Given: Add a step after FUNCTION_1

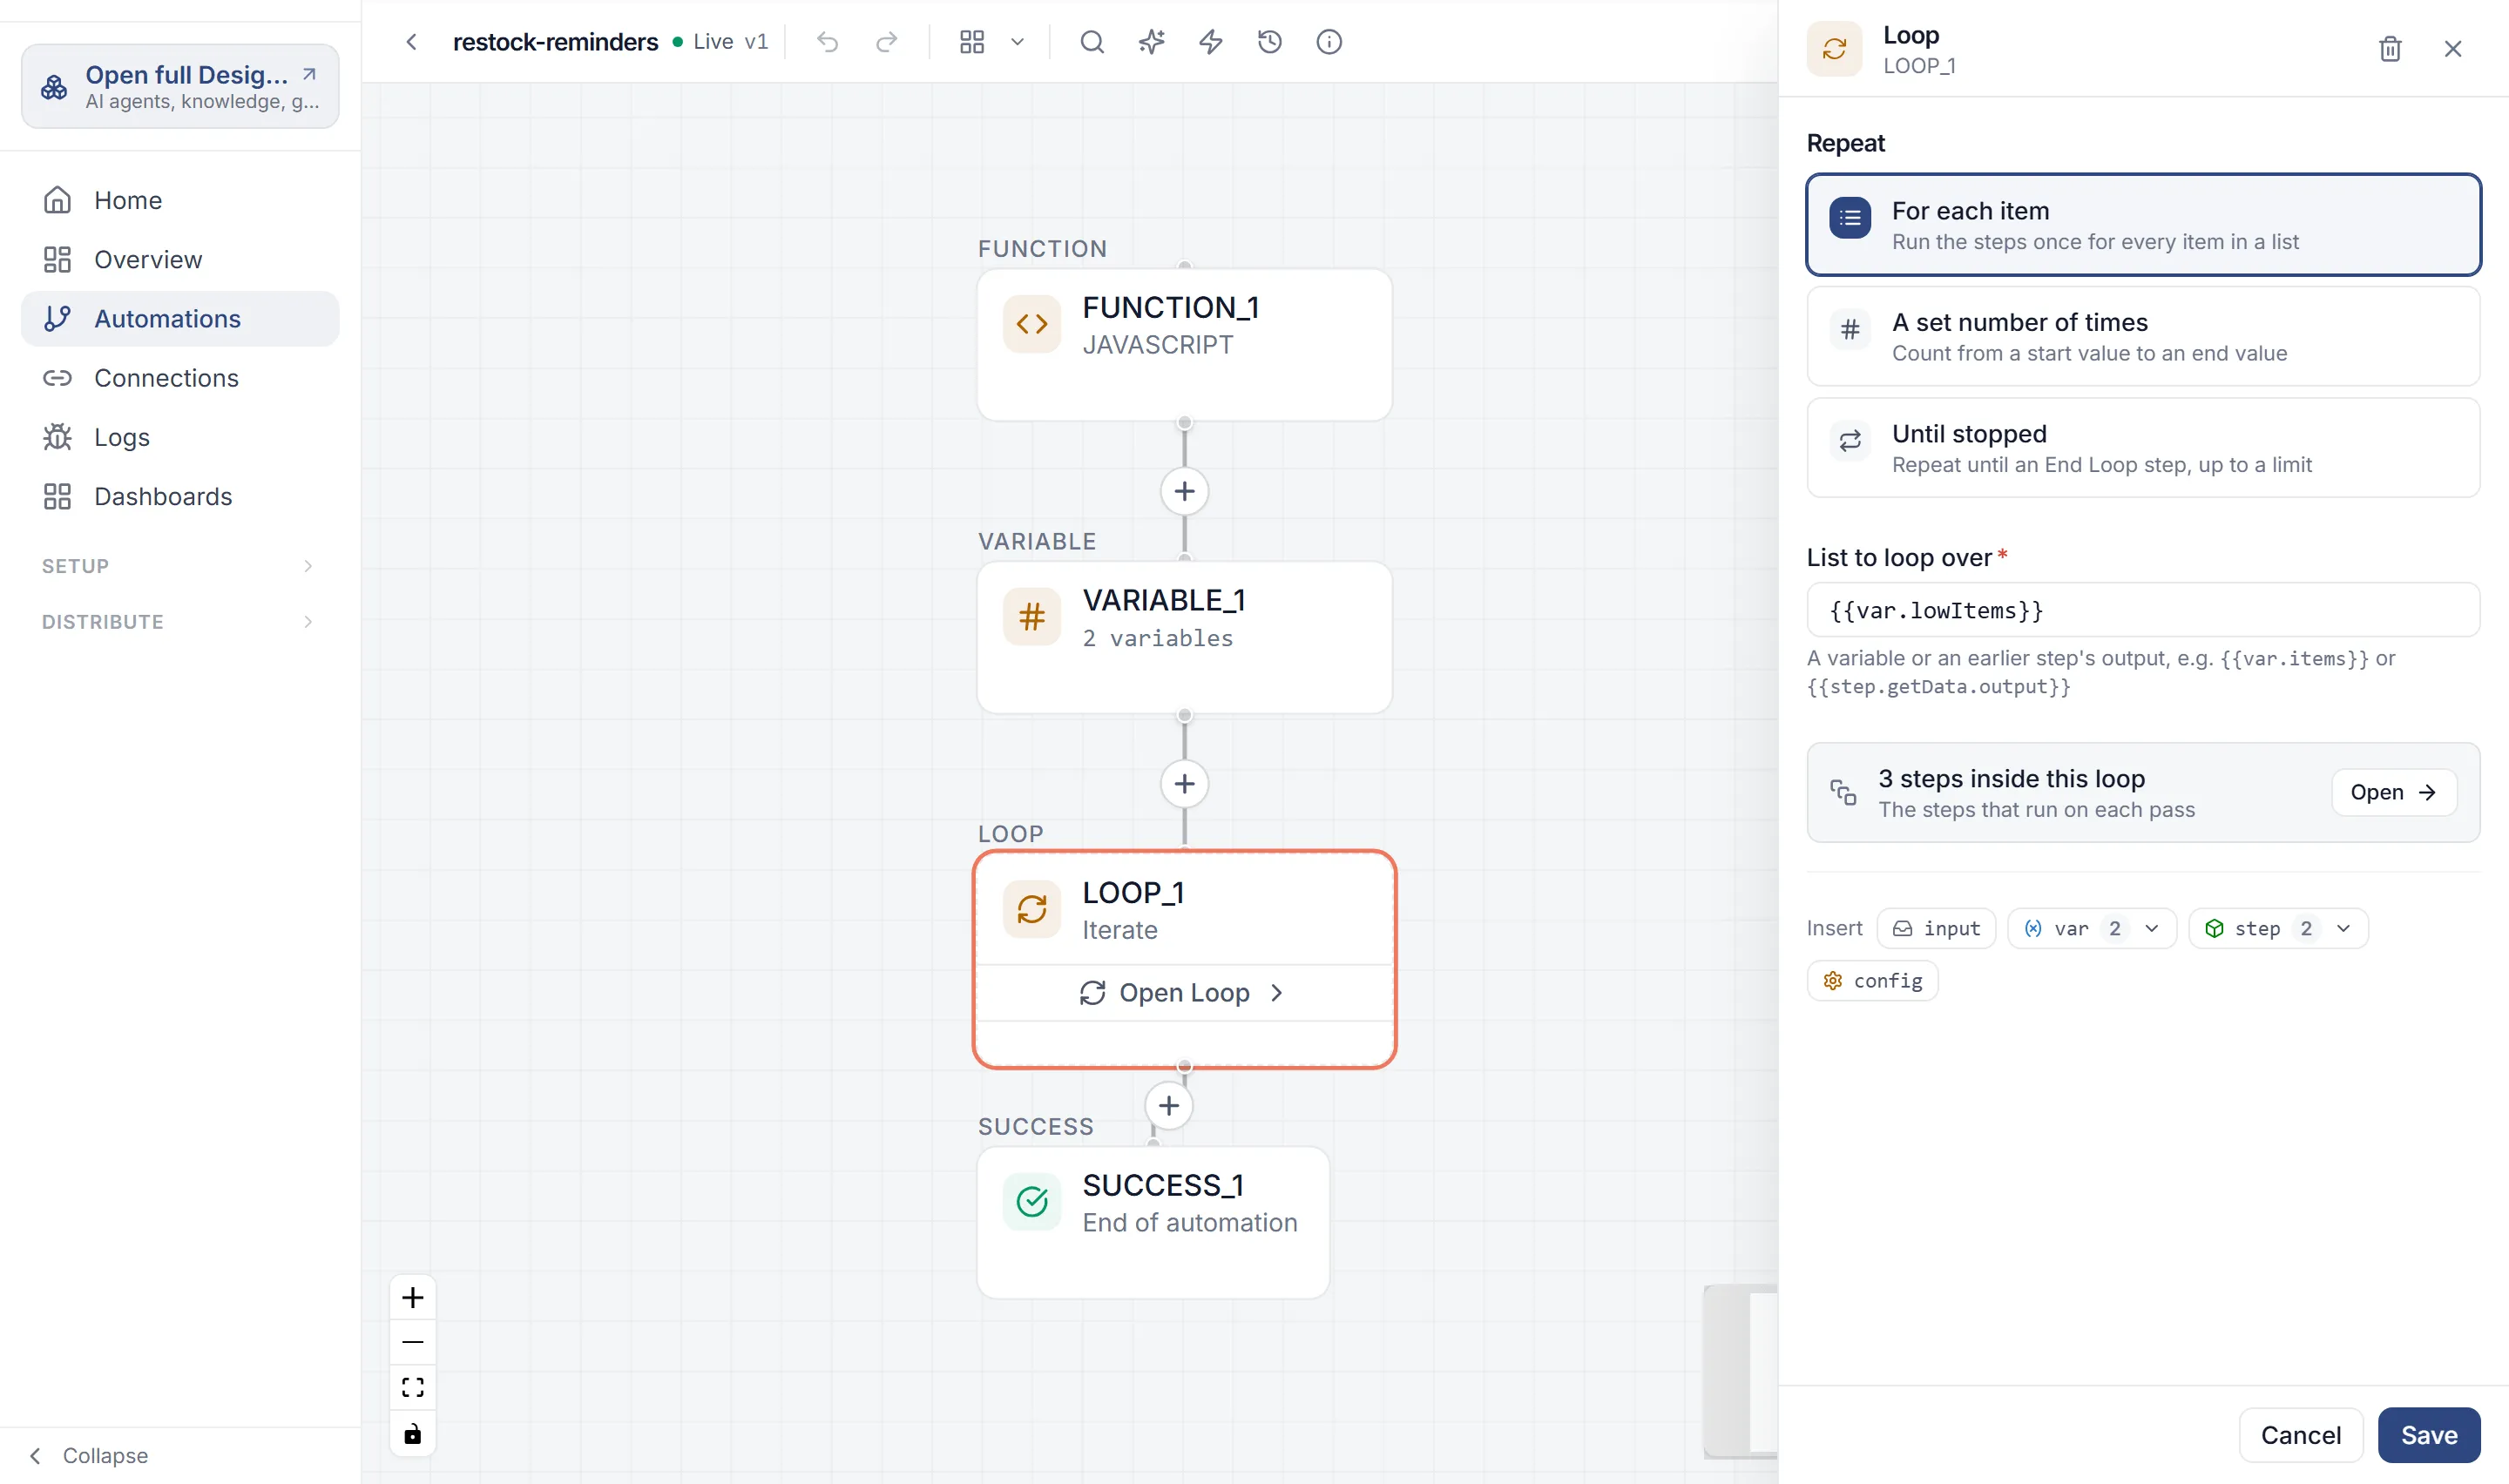Looking at the screenshot, I should (1184, 492).
